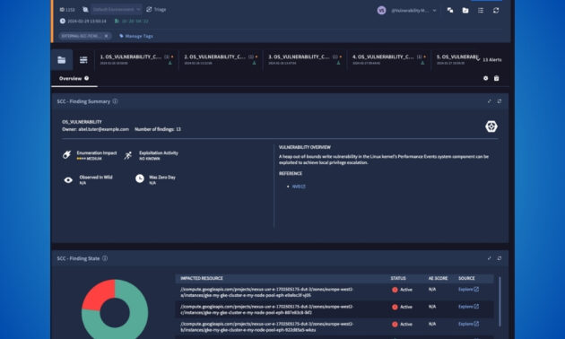Open alert tab 2. OS_VULNERABILITY_C...
This screenshot has width=565, height=339.
coord(221,59)
